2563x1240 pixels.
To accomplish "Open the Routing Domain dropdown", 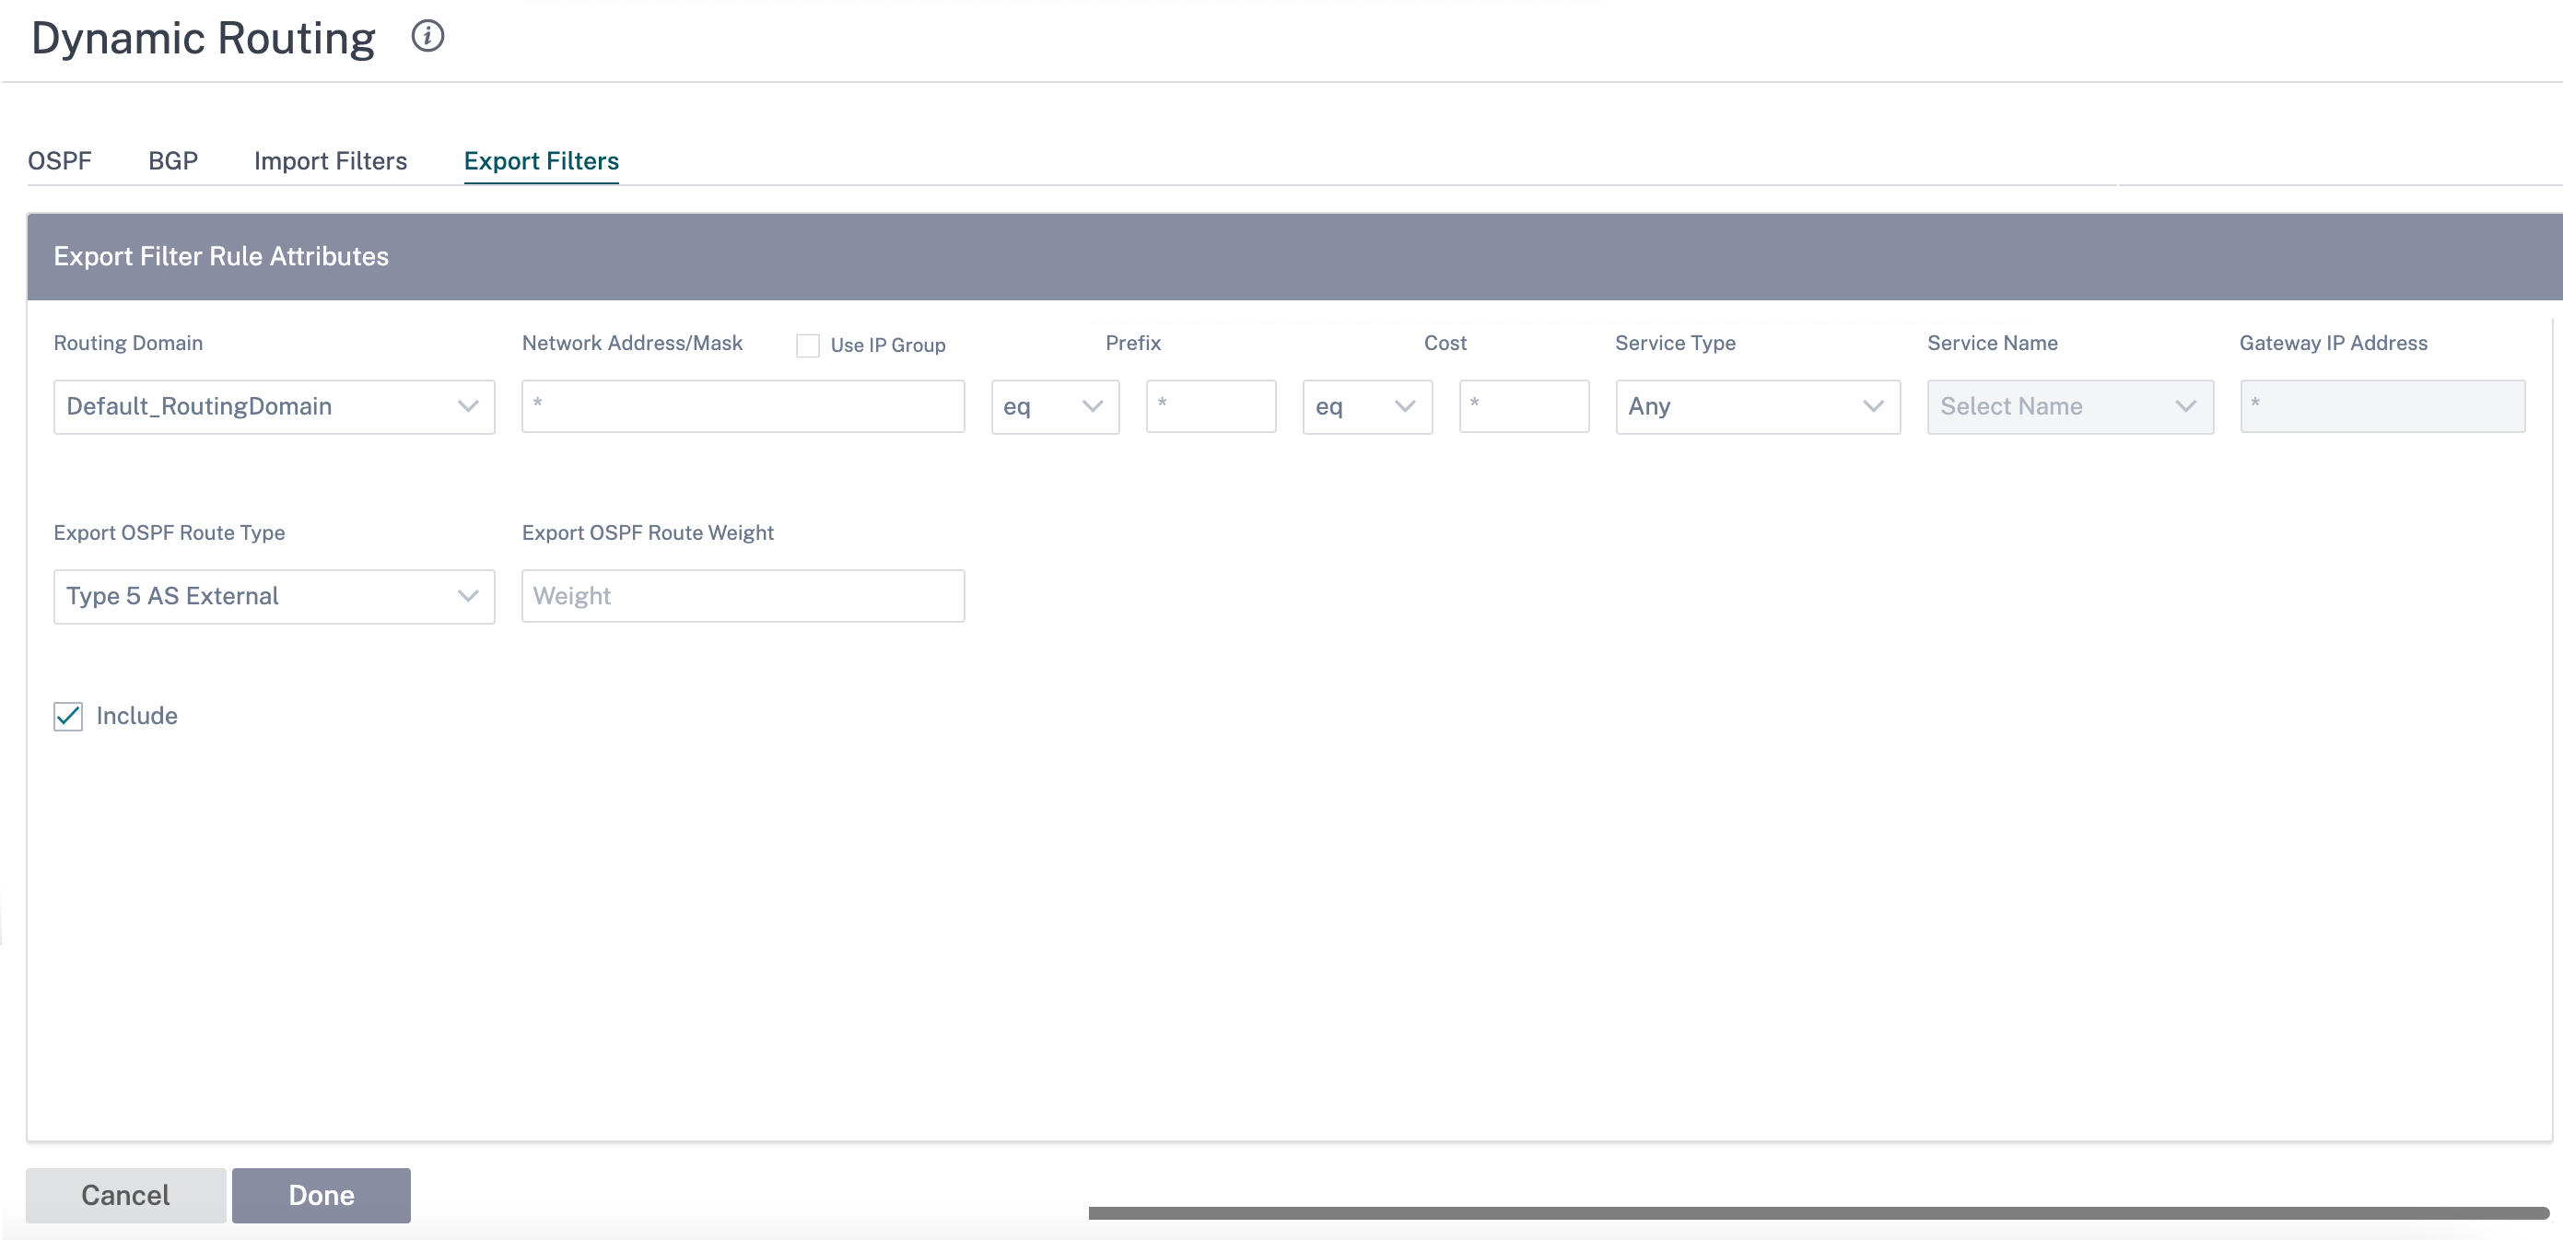I will 275,406.
